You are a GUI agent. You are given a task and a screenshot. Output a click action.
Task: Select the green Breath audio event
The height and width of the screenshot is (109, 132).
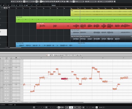[74, 20]
